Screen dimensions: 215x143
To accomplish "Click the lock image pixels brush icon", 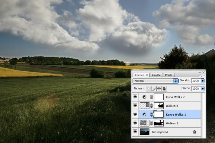I will (154, 89).
